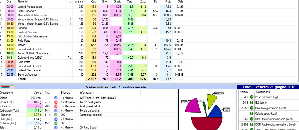This screenshot has width=299, height=130.
Task: Open help icon for Età (anni)
Action: (252, 103)
